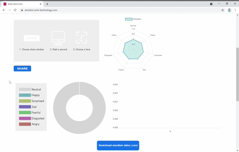Click the scrollbar down arrow
Image resolution: width=239 pixels, height=152 pixels.
tap(237, 150)
